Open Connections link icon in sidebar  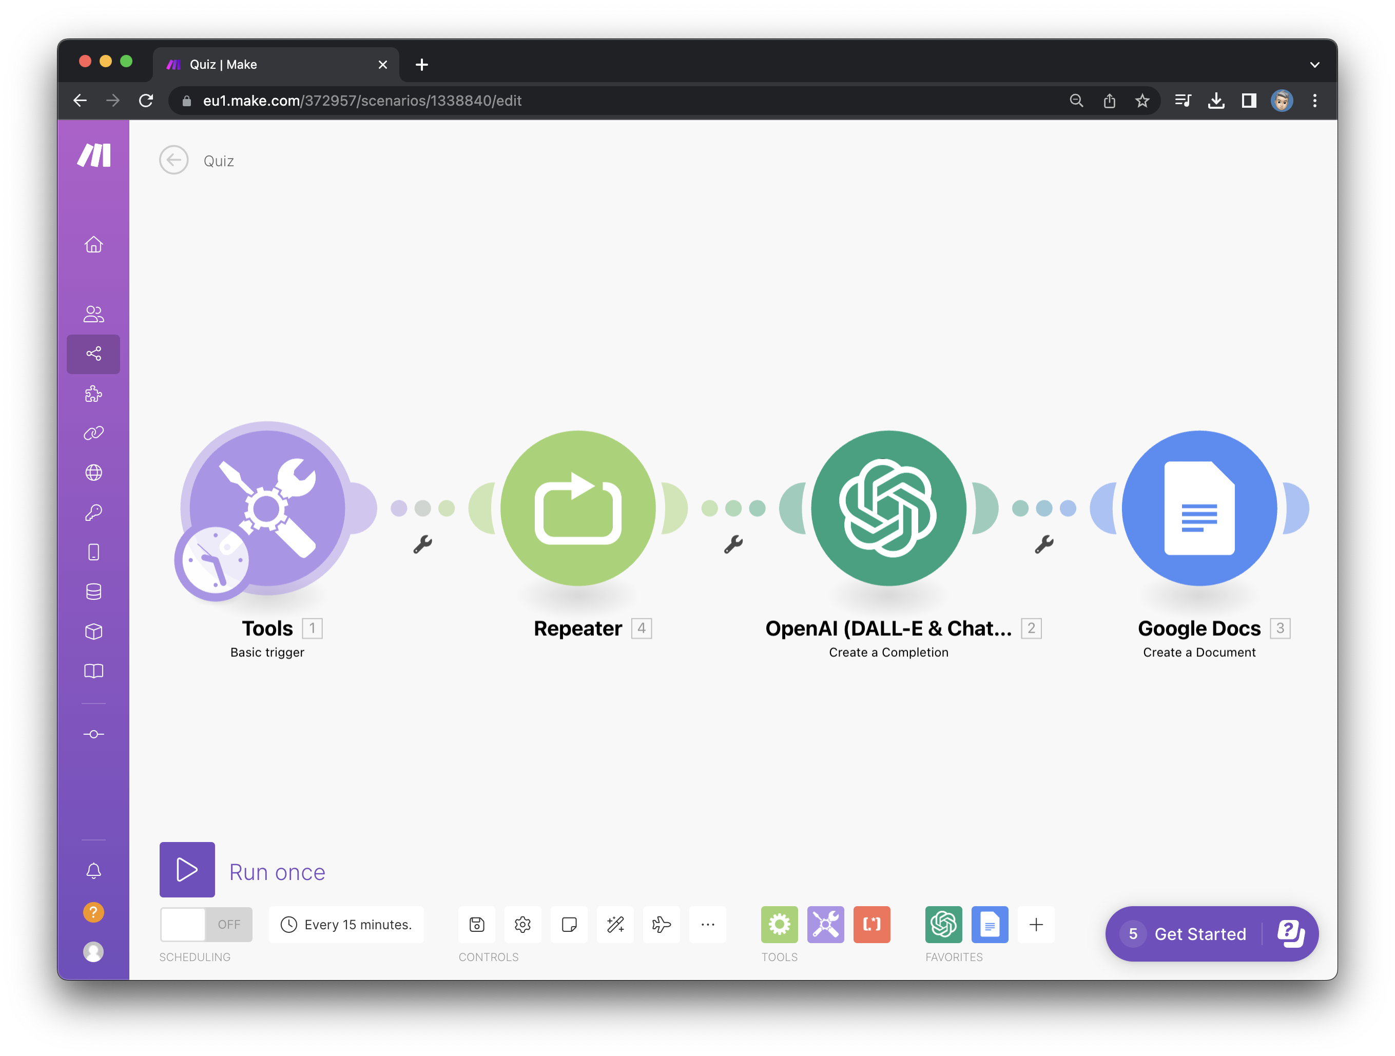[x=93, y=433]
